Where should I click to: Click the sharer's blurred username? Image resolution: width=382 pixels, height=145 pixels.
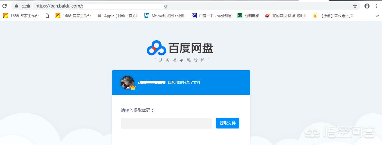click(x=152, y=82)
